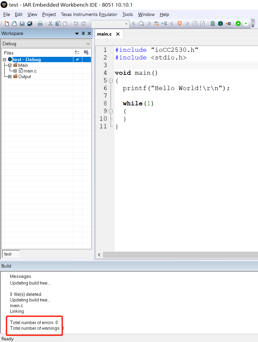Expand the main.c tree node

pyautogui.click(x=15, y=71)
